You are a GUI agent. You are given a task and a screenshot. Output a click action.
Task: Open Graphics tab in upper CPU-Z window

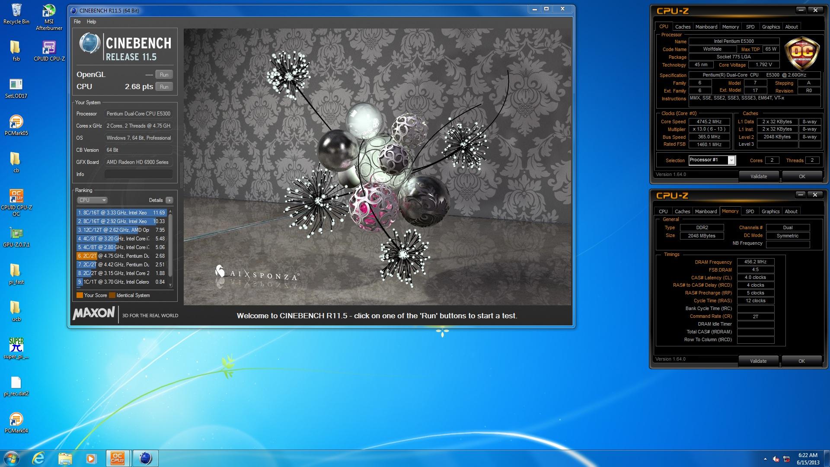(771, 27)
